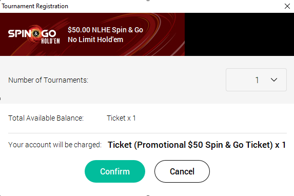Click the Number of Tournaments label
The image size is (294, 196).
48,80
